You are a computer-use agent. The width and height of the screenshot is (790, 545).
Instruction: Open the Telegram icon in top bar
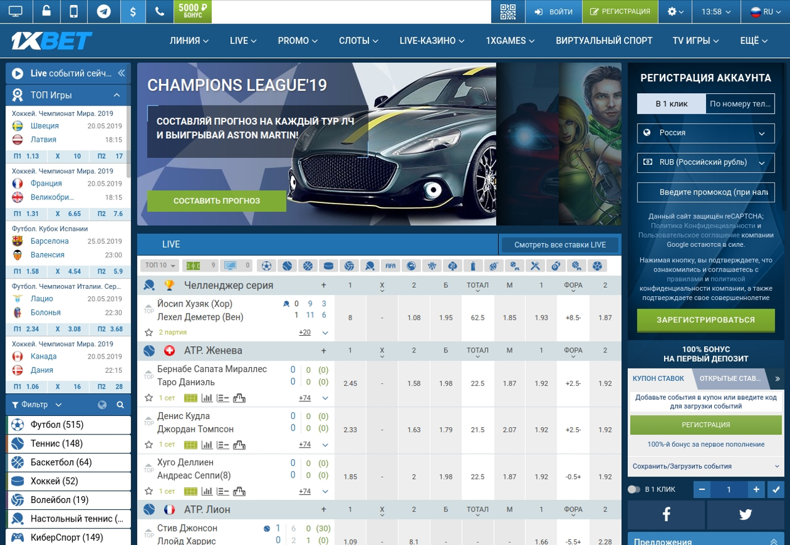point(104,11)
